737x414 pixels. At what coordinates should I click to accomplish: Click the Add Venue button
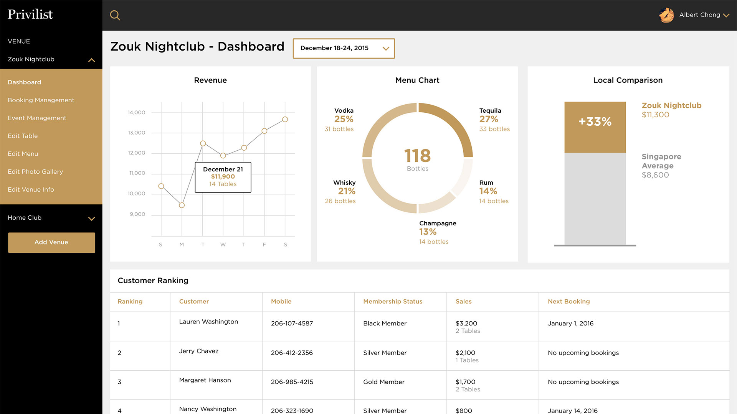[x=51, y=242]
